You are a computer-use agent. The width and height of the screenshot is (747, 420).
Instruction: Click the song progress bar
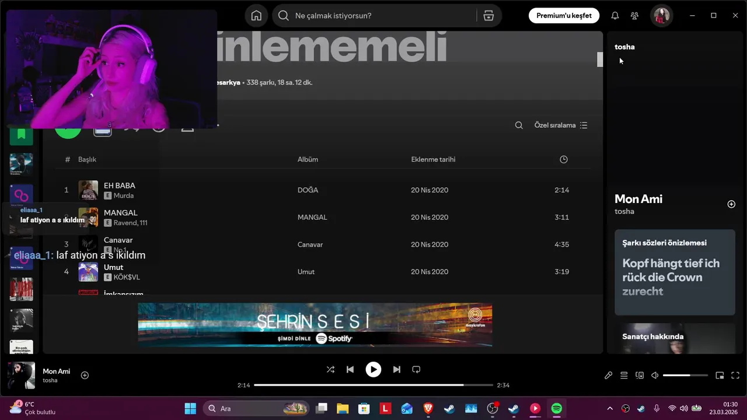click(x=373, y=385)
